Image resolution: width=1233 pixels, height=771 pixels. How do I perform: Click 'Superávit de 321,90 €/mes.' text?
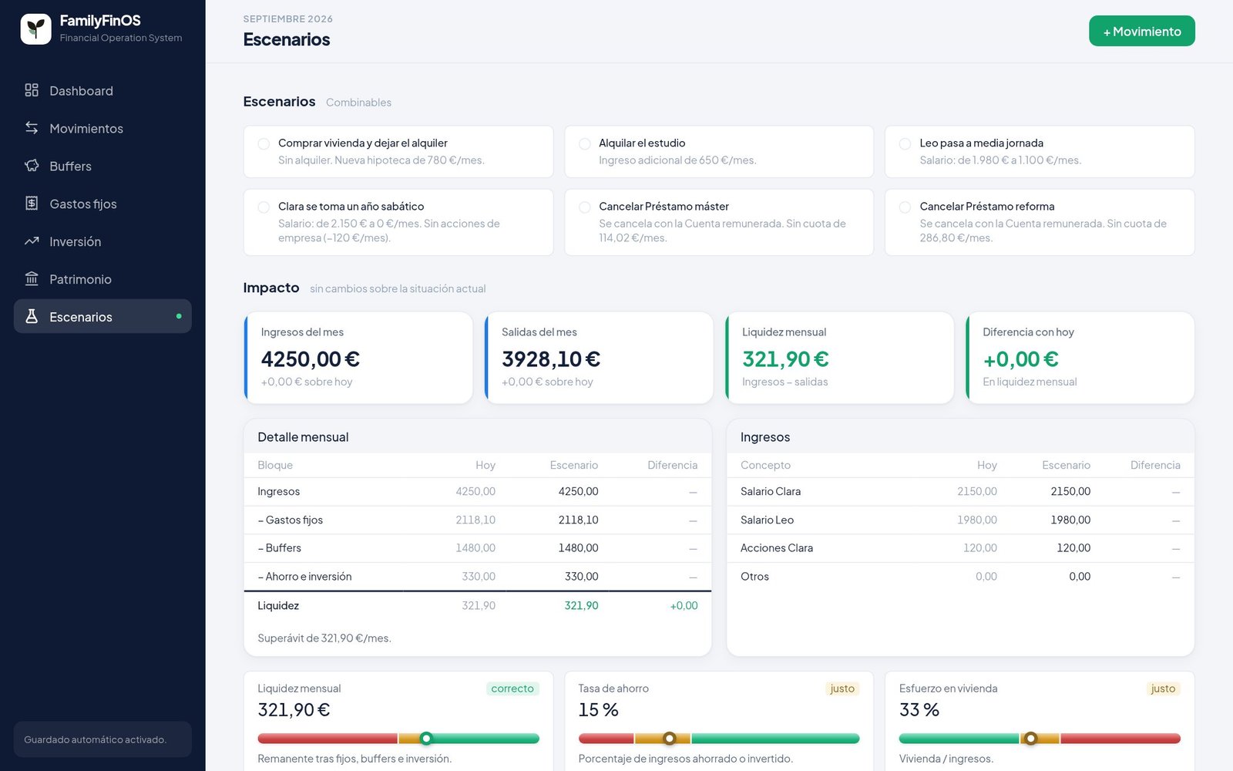pos(324,638)
